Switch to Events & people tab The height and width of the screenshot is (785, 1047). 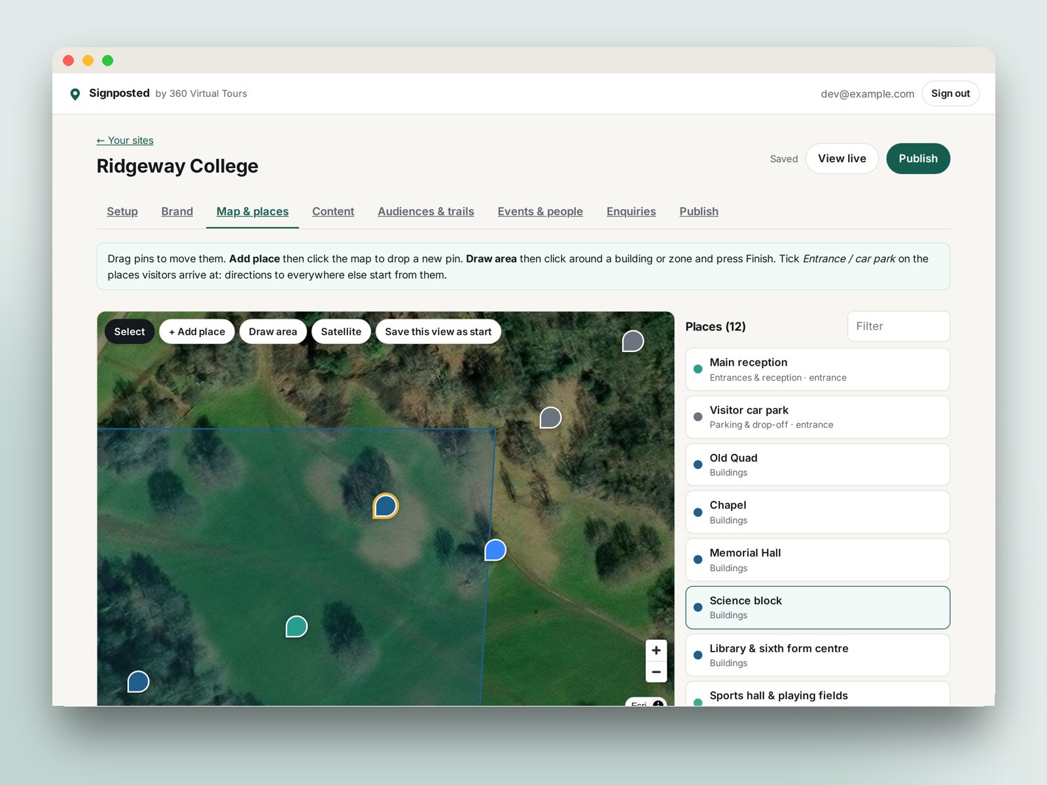(x=541, y=211)
